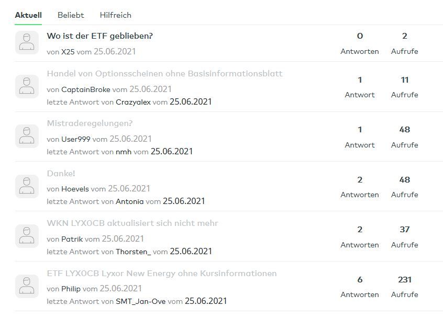Viewport: 443px width, 318px height.
Task: Switch to the Beliebt tab
Action: [x=71, y=15]
